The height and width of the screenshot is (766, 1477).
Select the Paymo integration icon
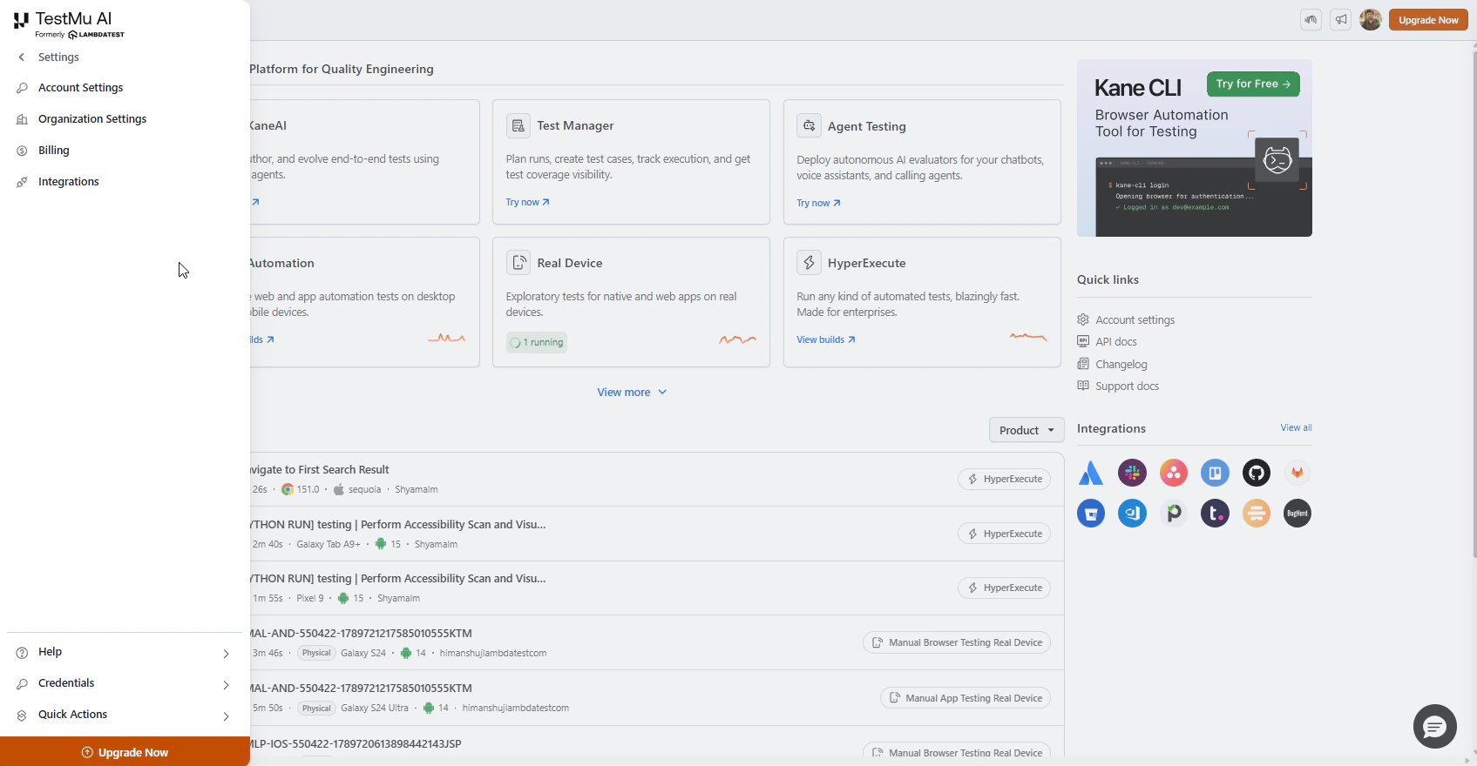1174,514
